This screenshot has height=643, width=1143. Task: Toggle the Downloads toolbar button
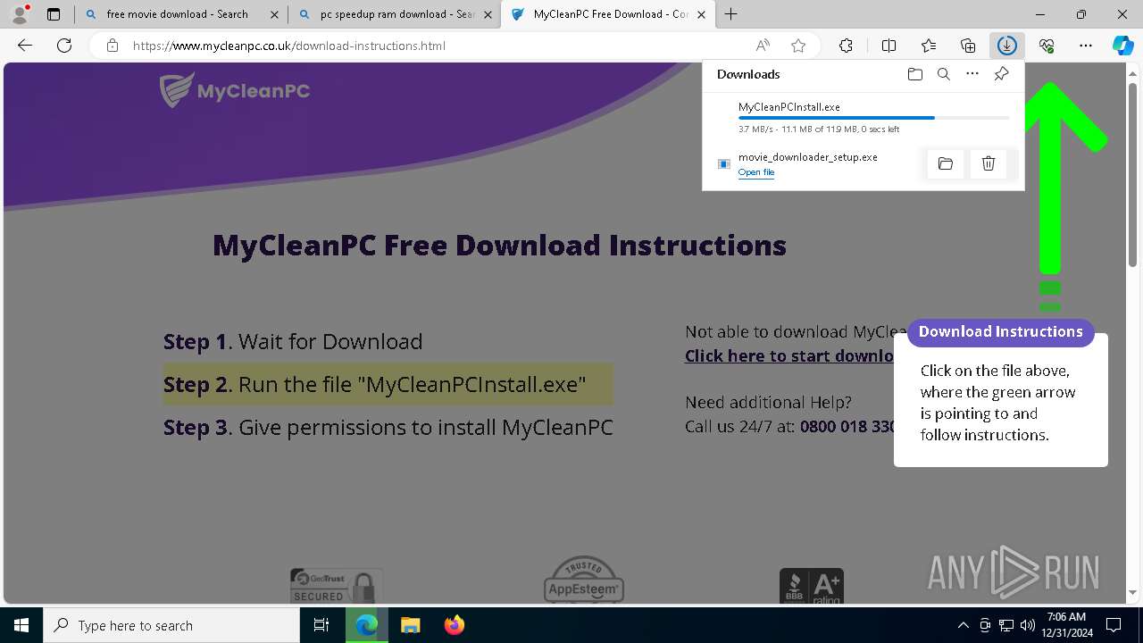1007,46
